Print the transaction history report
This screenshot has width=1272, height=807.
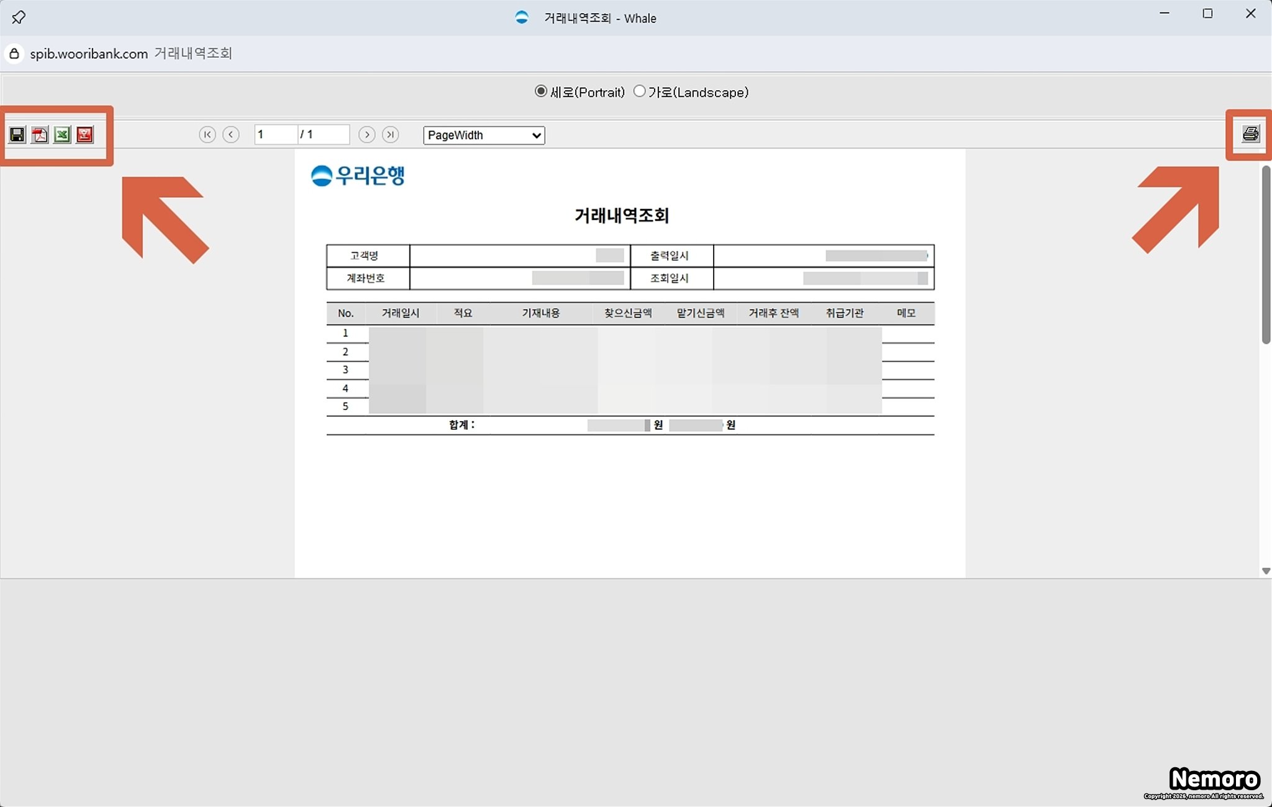point(1250,134)
